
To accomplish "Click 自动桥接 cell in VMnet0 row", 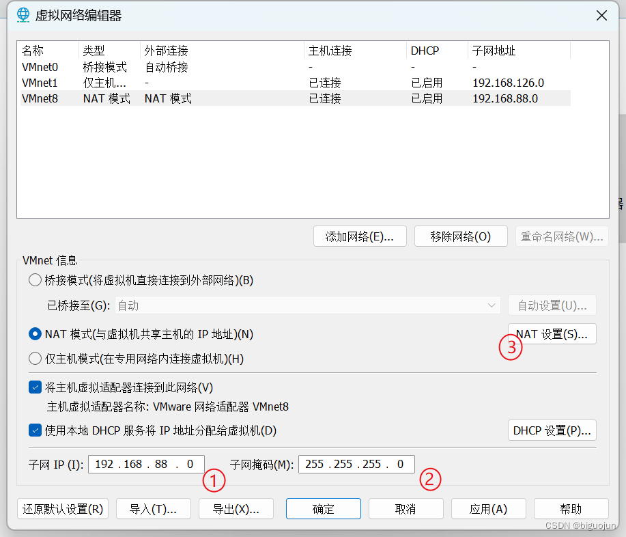I will [167, 67].
